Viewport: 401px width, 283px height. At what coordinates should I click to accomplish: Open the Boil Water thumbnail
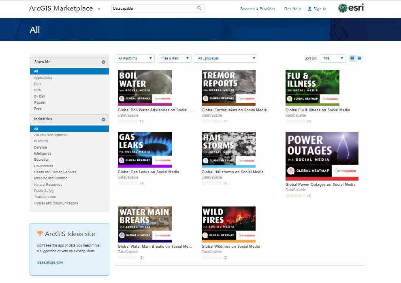coord(145,88)
